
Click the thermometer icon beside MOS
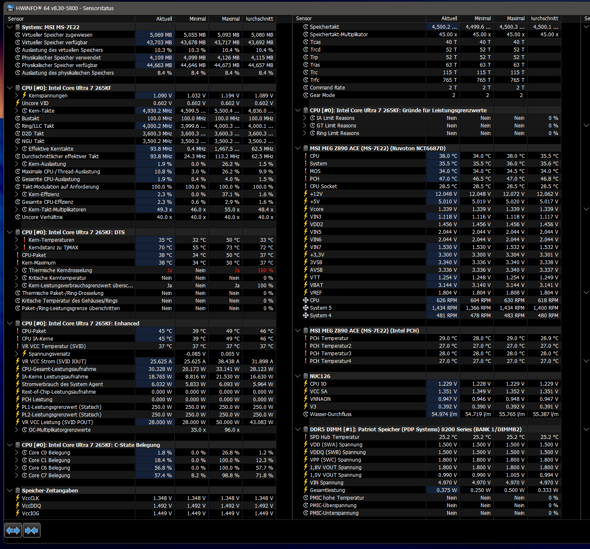(306, 171)
